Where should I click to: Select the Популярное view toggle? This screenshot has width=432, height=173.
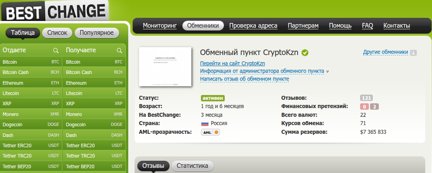(97, 33)
